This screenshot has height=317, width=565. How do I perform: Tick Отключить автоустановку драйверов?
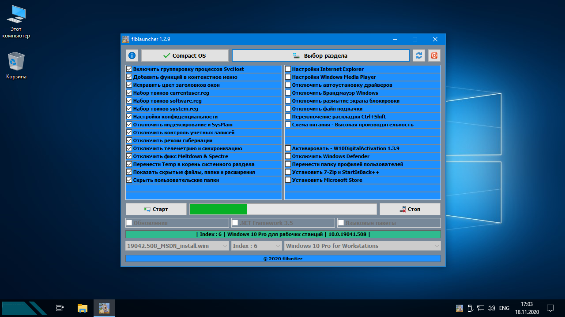[288, 85]
